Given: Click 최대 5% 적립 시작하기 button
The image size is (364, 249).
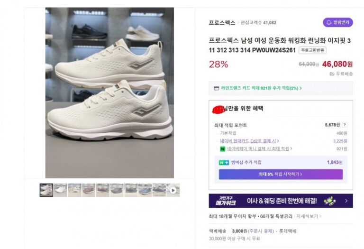Looking at the screenshot, I should click(281, 174).
